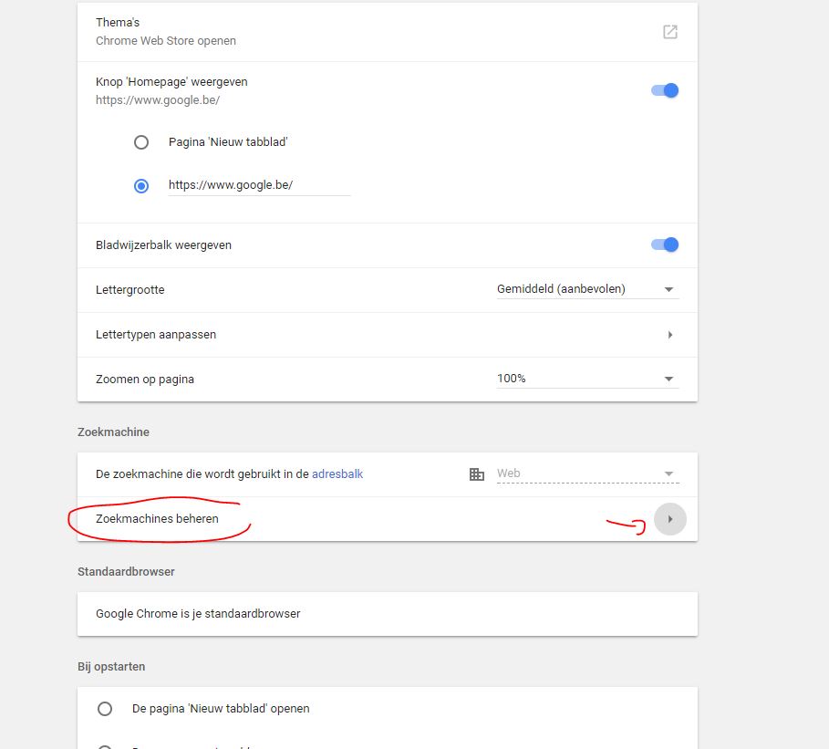Toggle the 'Bladwijzerbalk weergeven' switch

tap(665, 244)
